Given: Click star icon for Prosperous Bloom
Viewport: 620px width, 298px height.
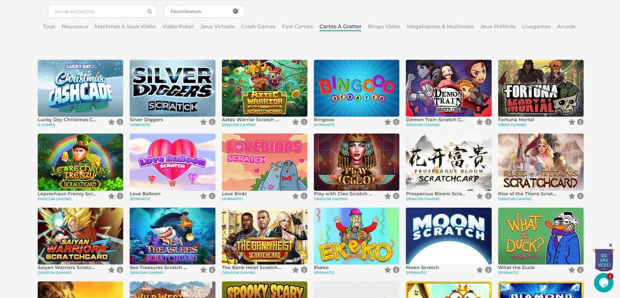Looking at the screenshot, I should [479, 196].
